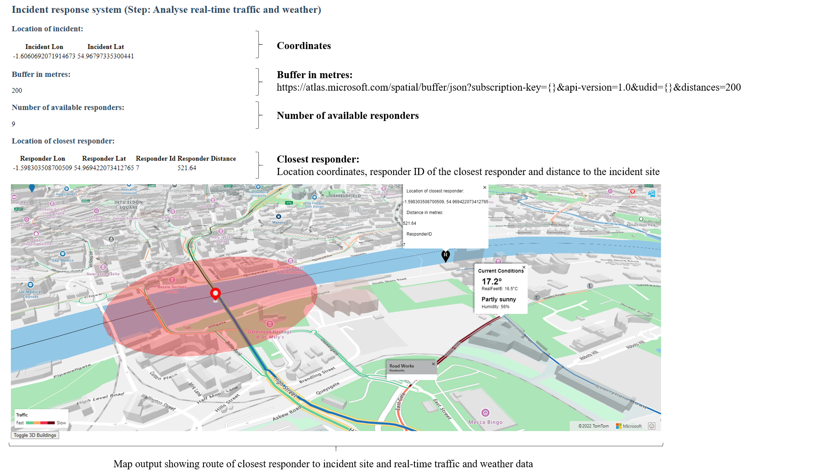Open the feedback smiley icon near map attribution

[652, 426]
